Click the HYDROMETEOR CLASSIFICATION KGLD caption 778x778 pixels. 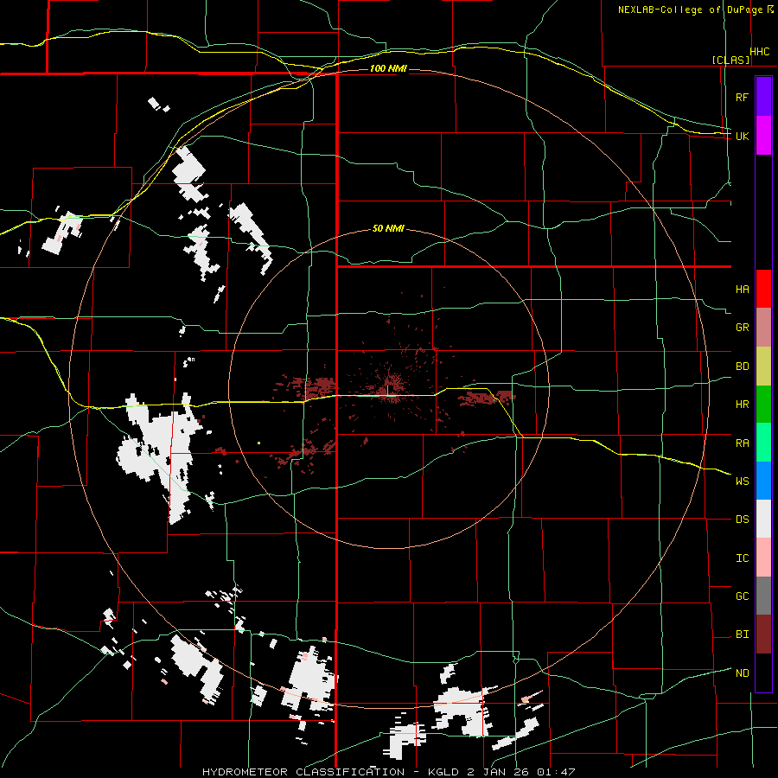pos(388,772)
